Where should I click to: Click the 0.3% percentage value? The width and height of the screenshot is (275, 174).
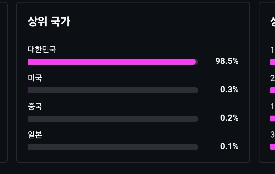click(229, 89)
